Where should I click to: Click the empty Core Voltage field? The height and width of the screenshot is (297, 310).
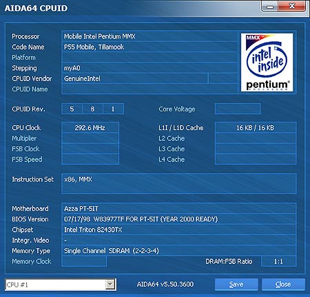(238, 109)
